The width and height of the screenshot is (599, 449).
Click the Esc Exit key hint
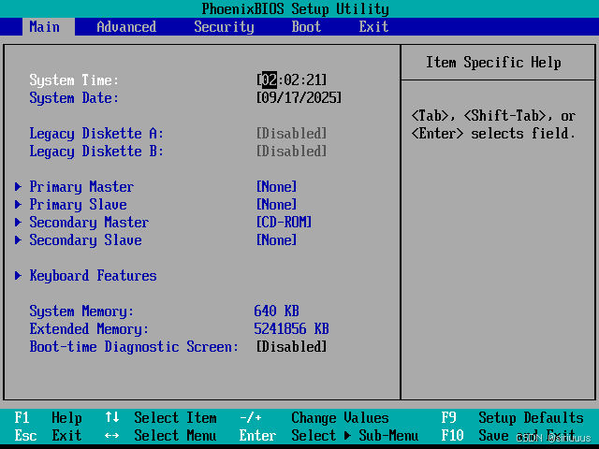(x=48, y=436)
